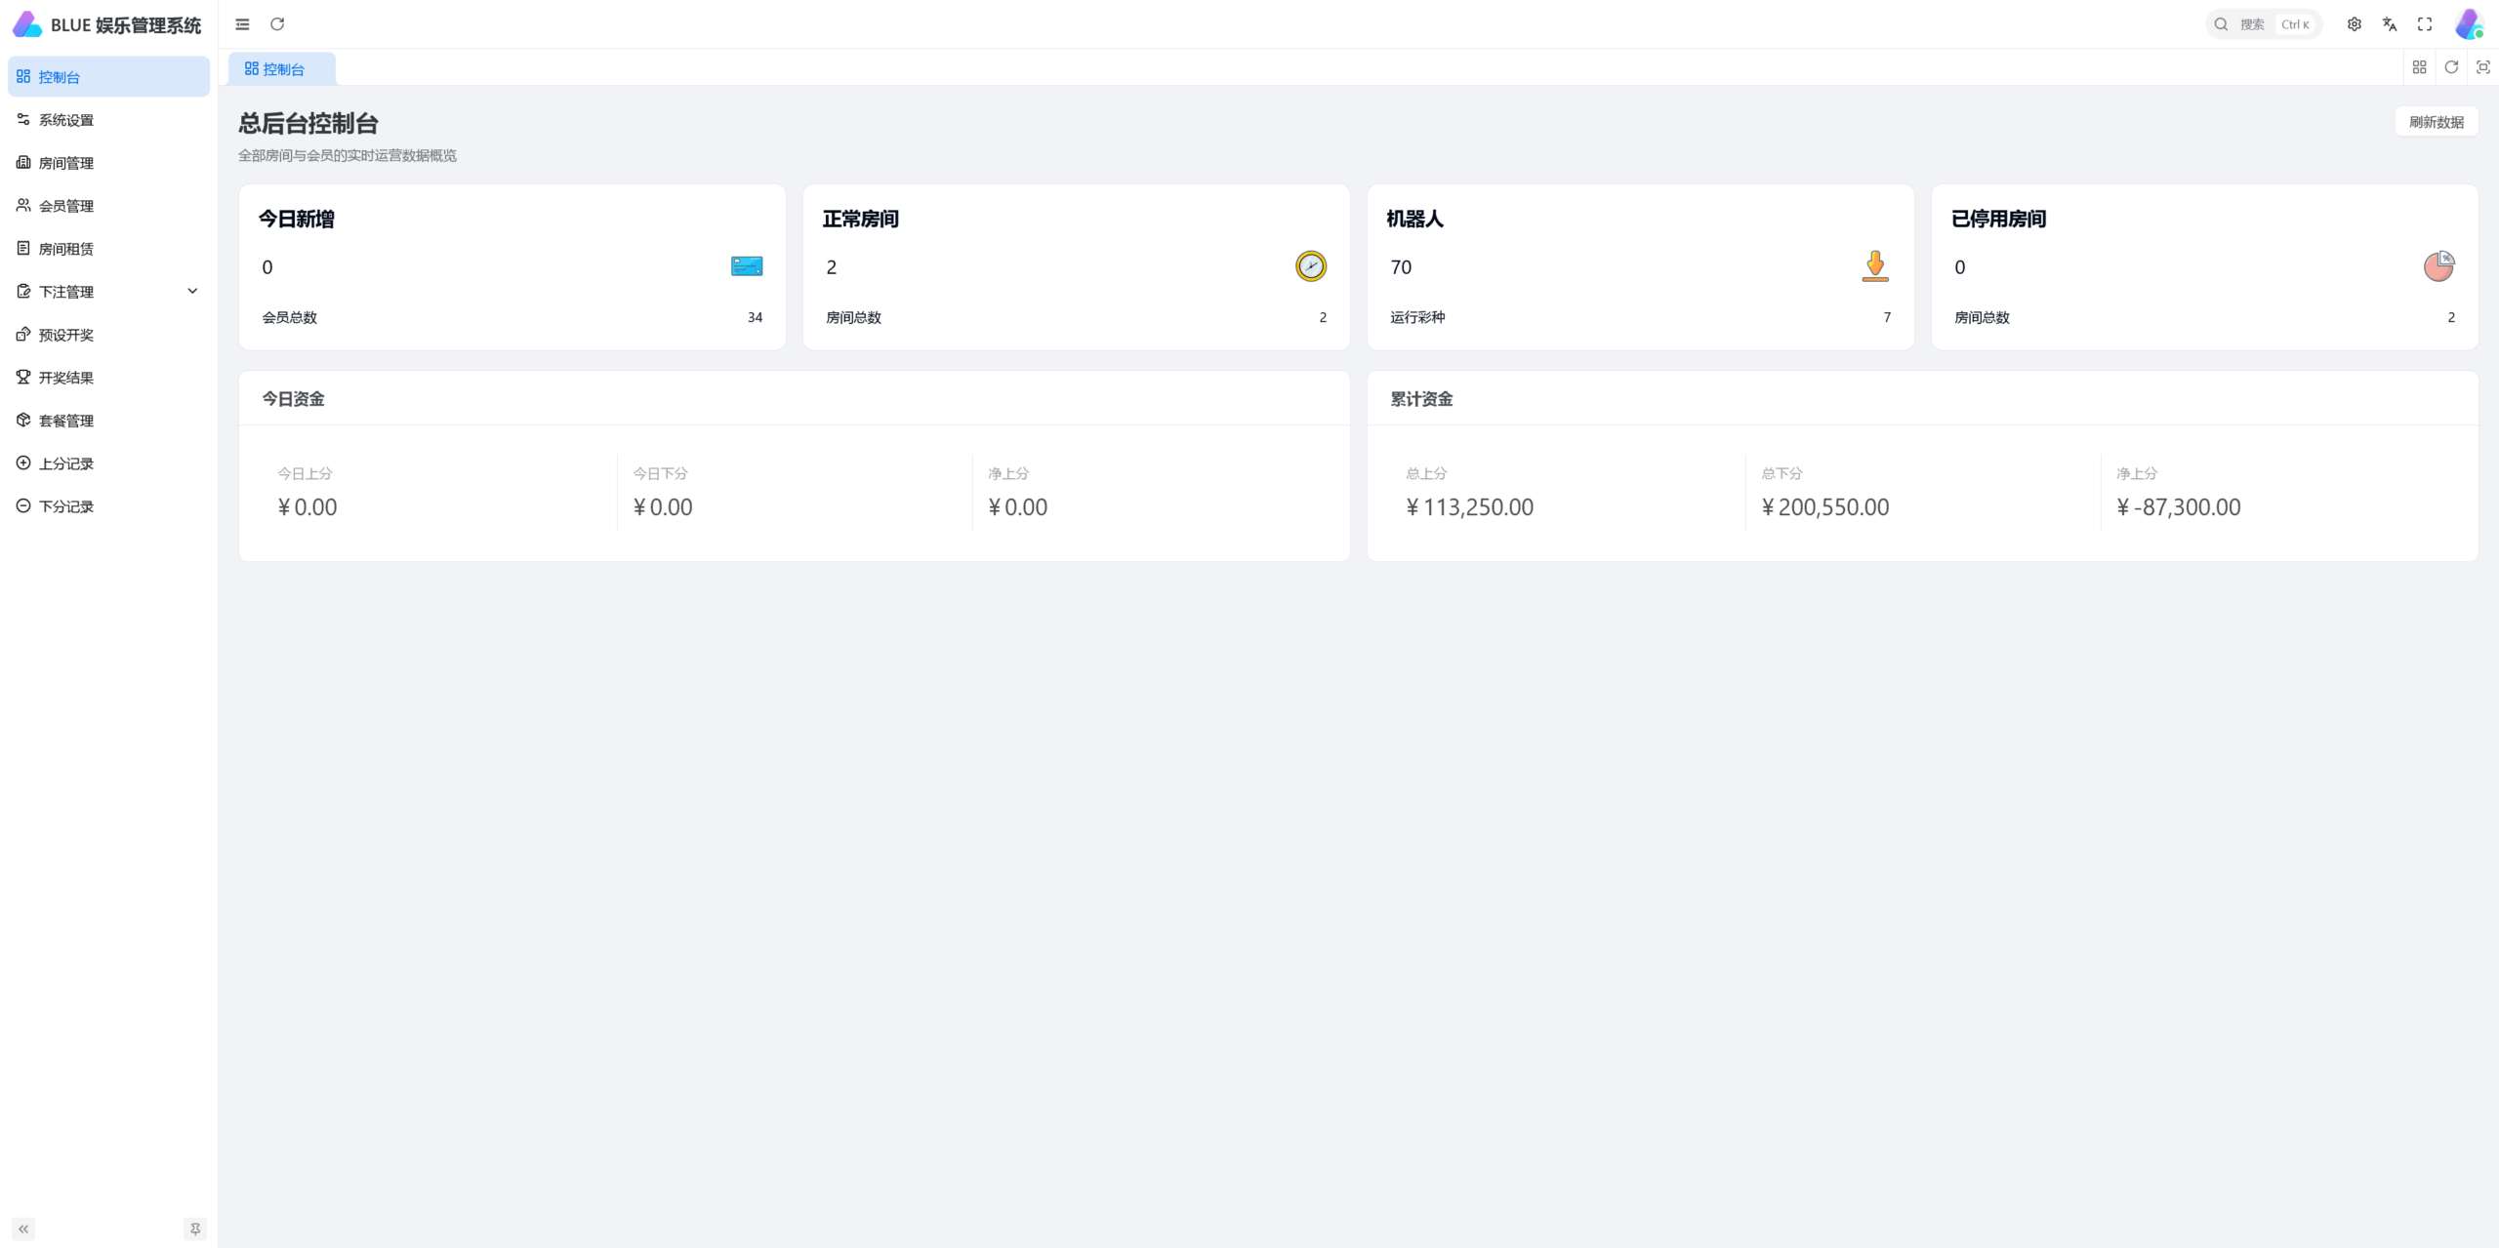Screen dimensions: 2499x1248
Task: Collapse sidebar with double chevron icon
Action: coord(23,1228)
